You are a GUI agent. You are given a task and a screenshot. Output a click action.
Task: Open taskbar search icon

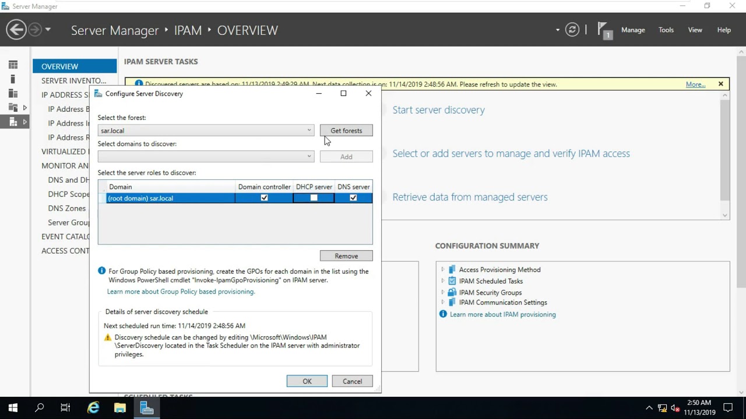[40, 408]
